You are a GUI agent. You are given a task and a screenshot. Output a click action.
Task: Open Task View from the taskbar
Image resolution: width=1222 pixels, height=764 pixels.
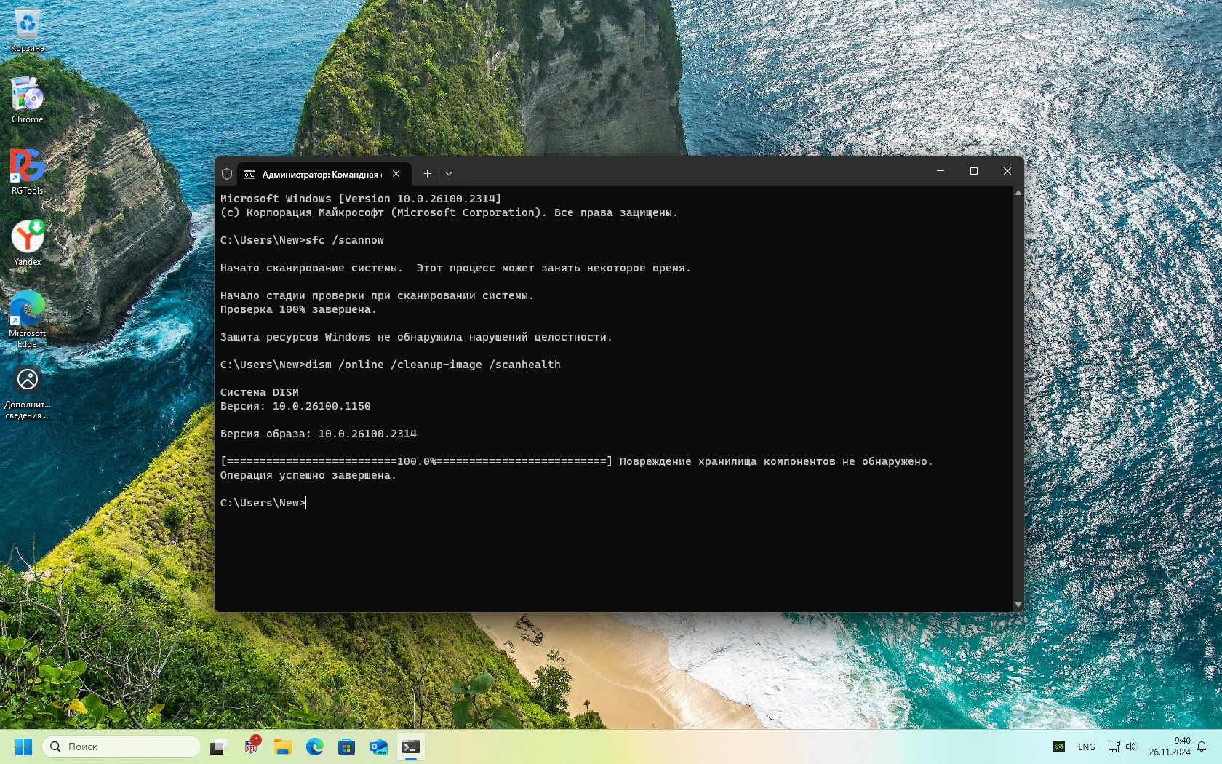(218, 747)
